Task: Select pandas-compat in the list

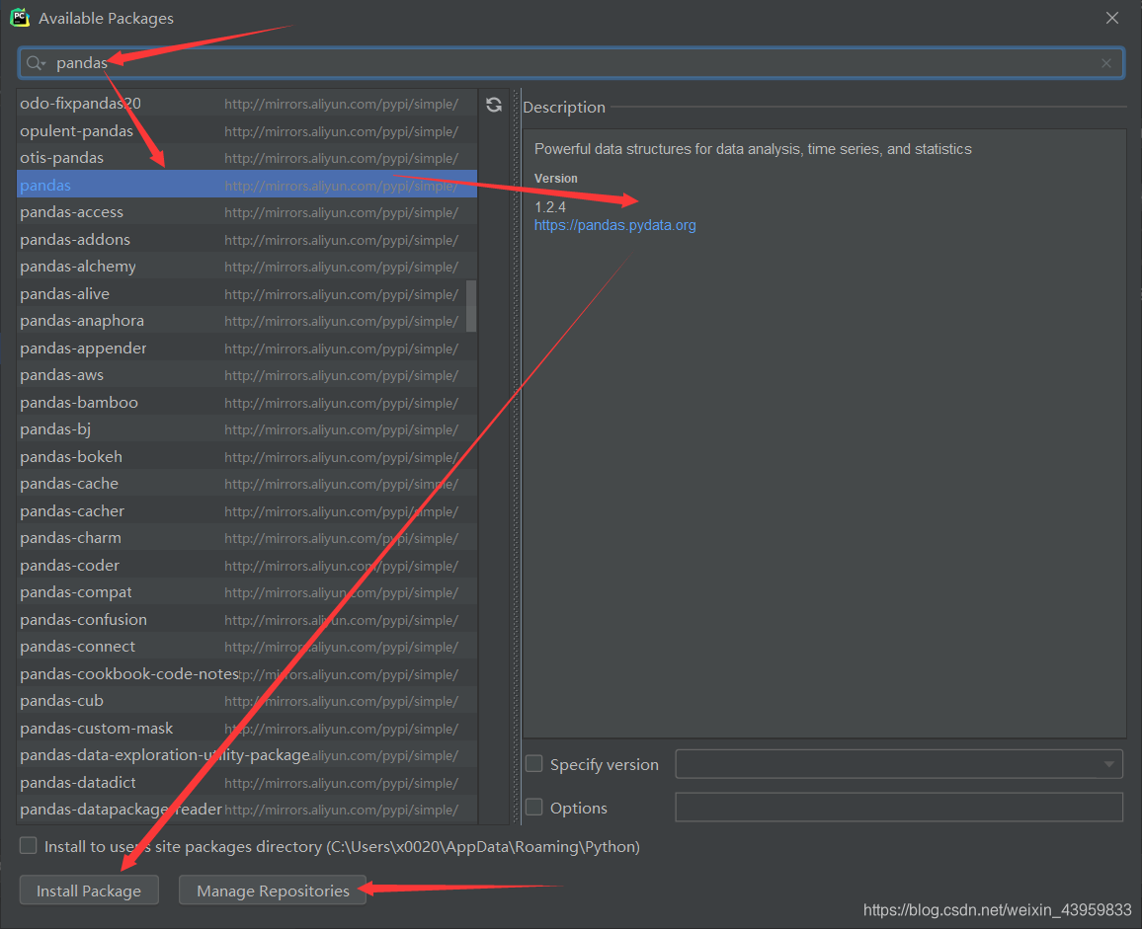Action: [247, 592]
